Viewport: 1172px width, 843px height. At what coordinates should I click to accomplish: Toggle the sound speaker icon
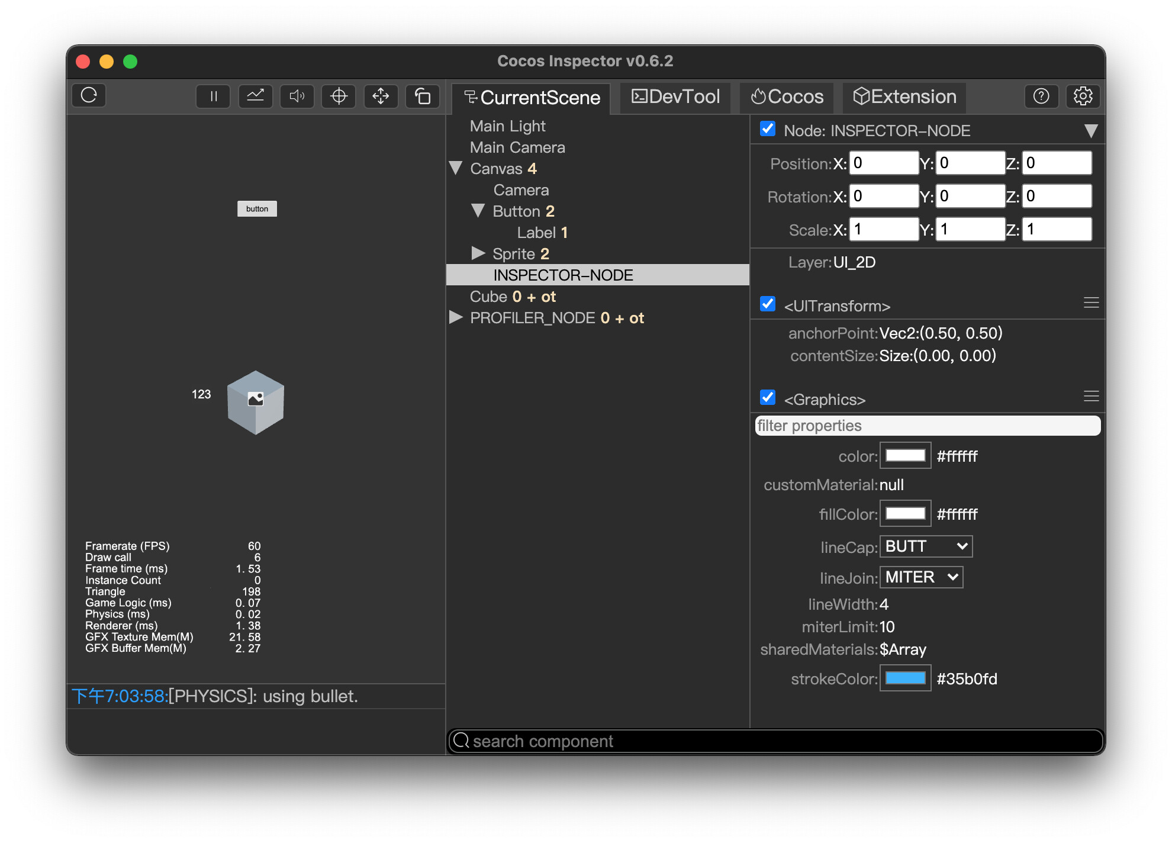coord(297,96)
